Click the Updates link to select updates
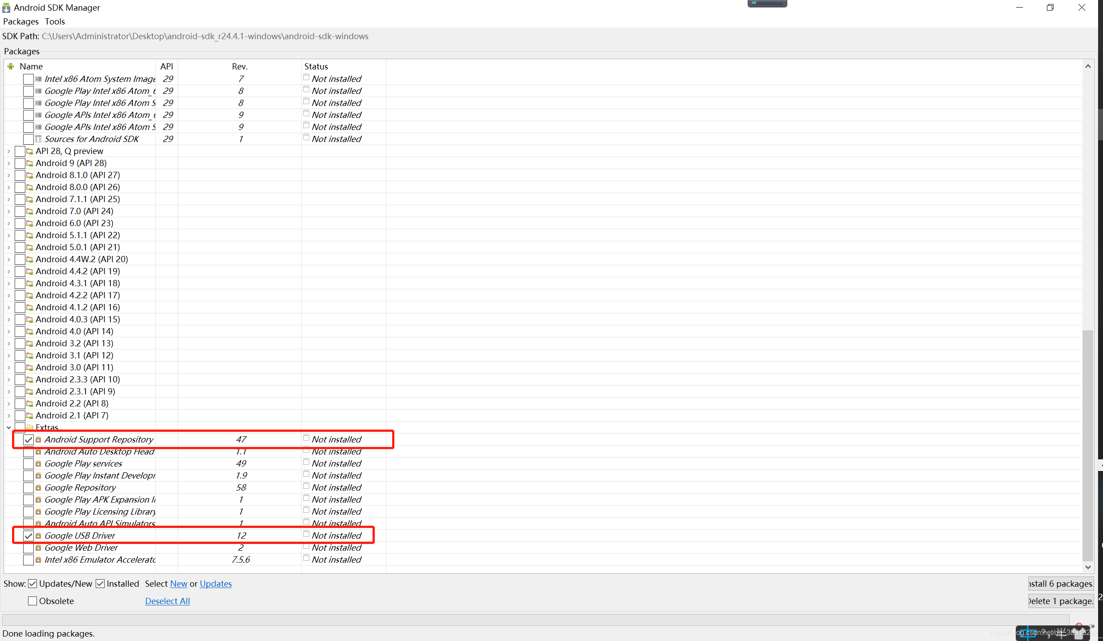Image resolution: width=1103 pixels, height=641 pixels. (x=216, y=584)
